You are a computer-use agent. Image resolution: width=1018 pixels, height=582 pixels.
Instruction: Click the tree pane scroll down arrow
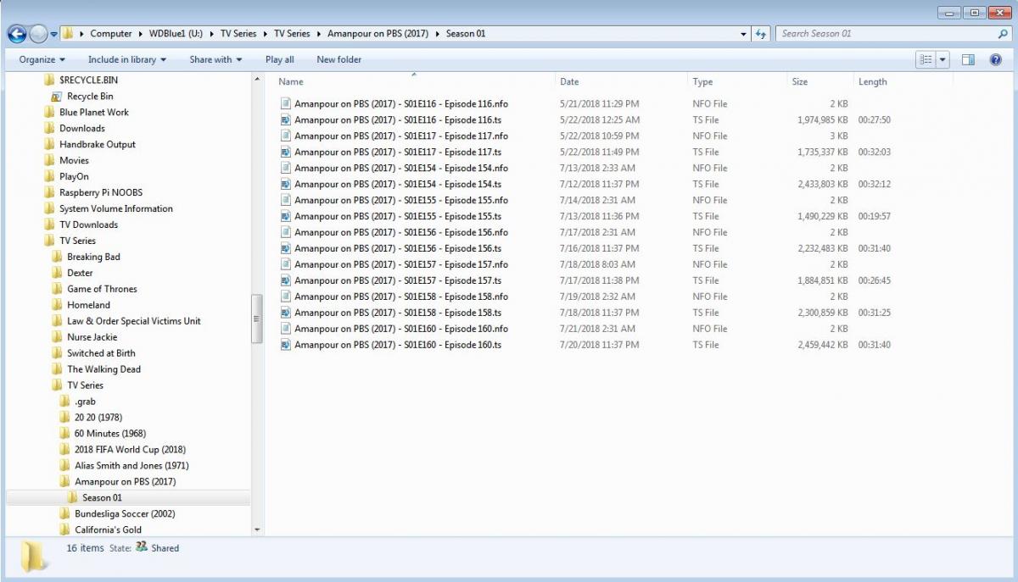pos(258,529)
